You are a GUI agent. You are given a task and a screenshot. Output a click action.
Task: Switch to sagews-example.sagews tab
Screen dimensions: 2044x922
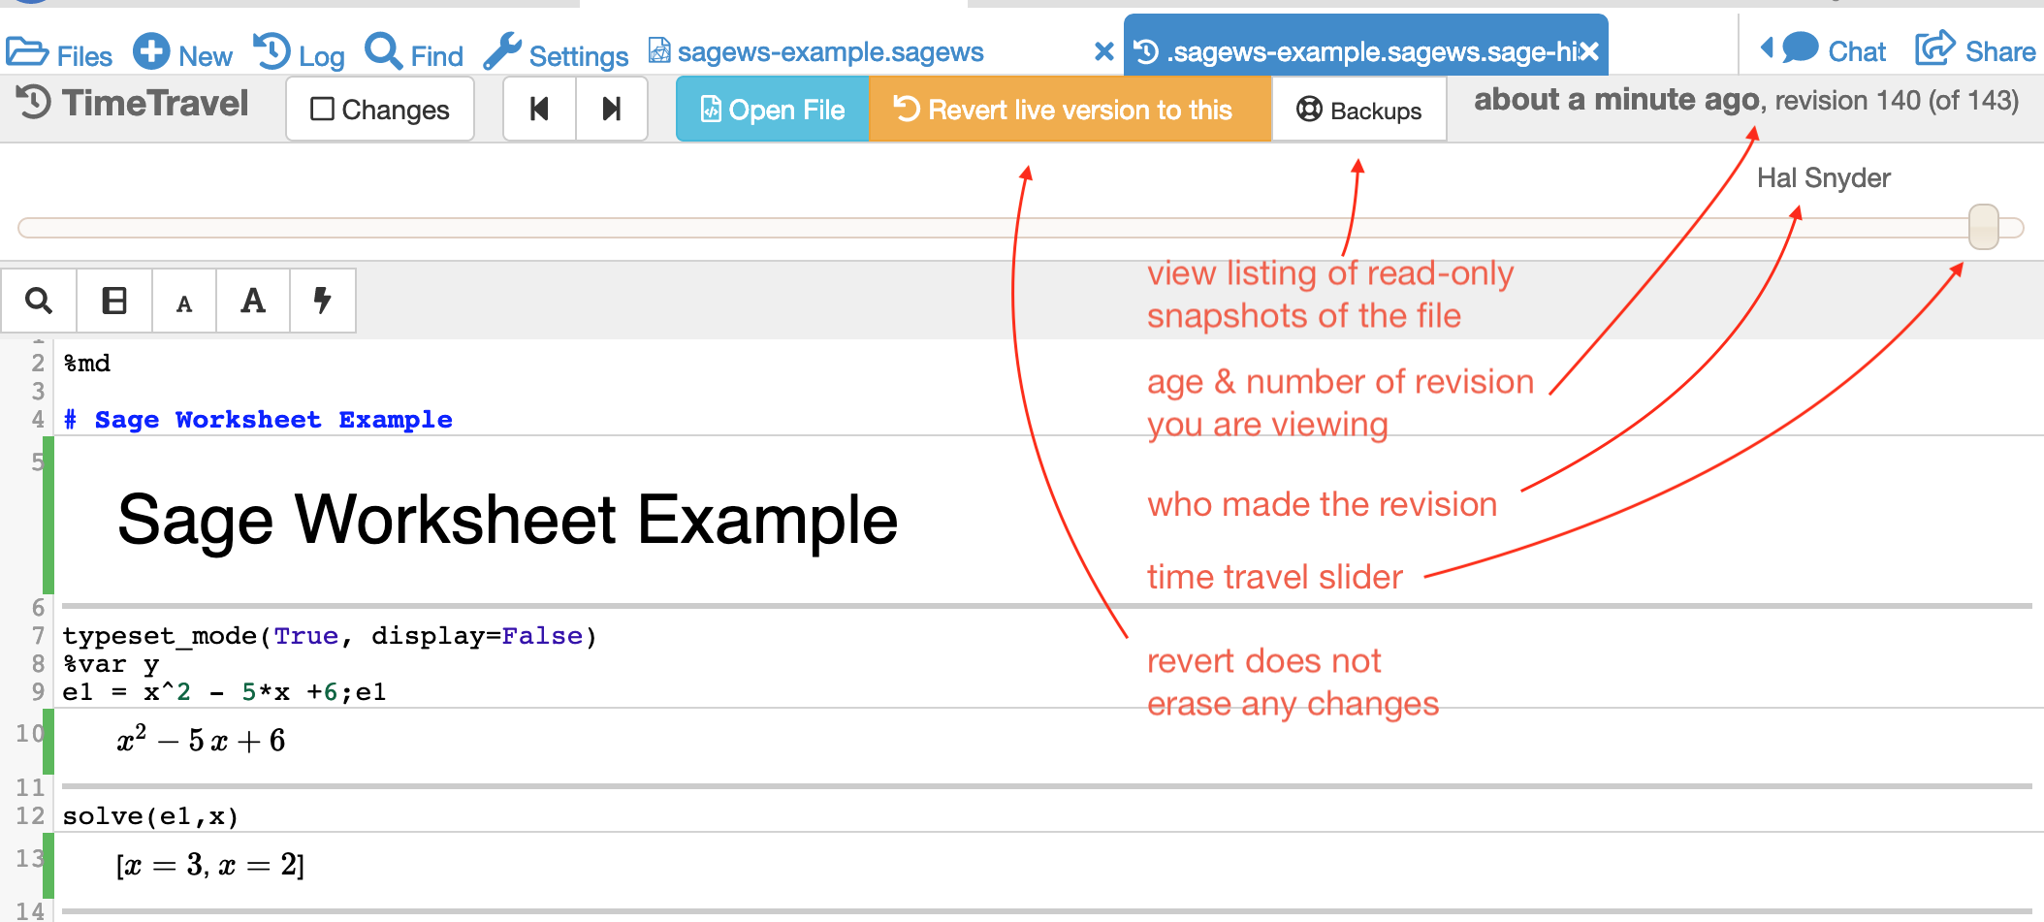829,52
